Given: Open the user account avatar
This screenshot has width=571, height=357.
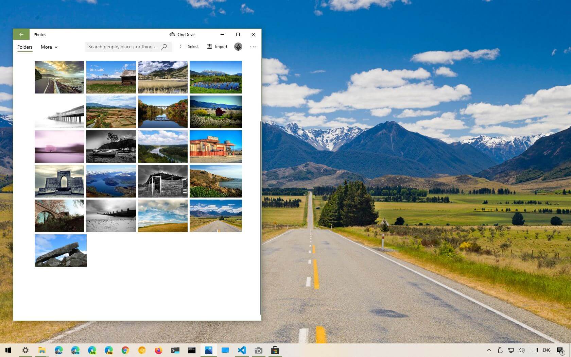Looking at the screenshot, I should (238, 47).
